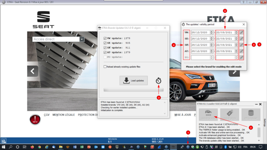This screenshot has height=150, width=267.
Task: Open Excel from the taskbar
Action: [82, 147]
